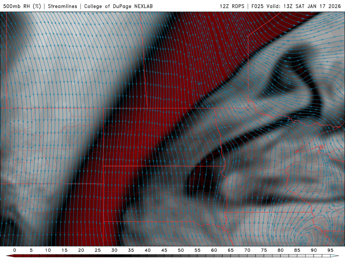Click the colorbar label '50'
This screenshot has height=258, width=345.
pos(181,250)
